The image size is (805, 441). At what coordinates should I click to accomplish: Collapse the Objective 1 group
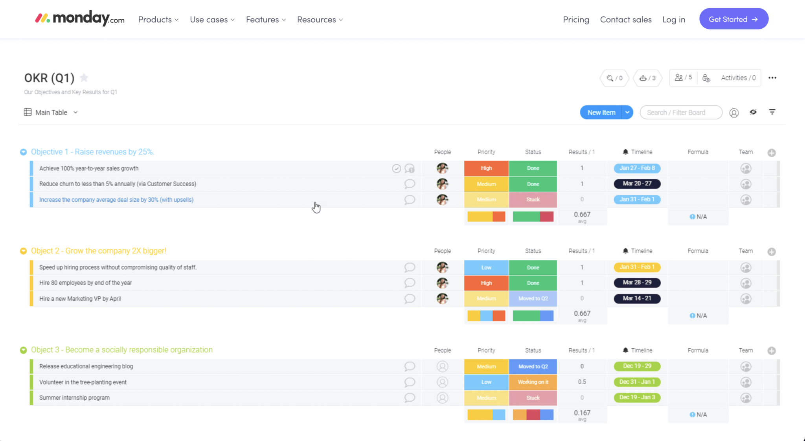tap(24, 152)
